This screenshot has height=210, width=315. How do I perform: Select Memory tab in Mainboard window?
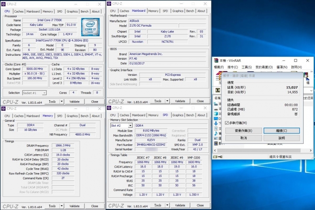(x=153, y=11)
